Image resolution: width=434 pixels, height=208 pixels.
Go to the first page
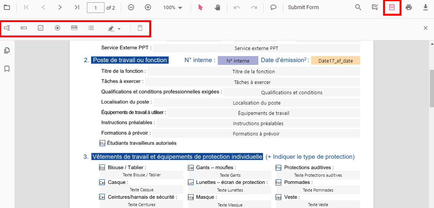point(26,8)
